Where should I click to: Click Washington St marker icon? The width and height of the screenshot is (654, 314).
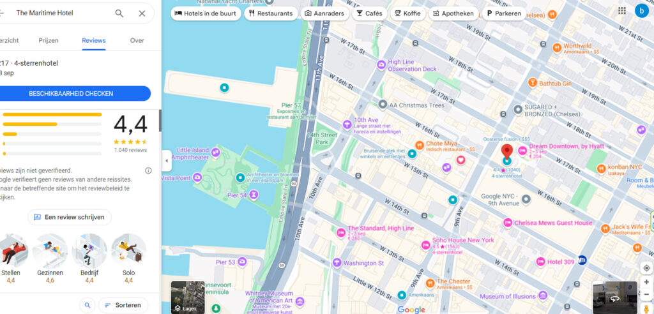[337, 263]
